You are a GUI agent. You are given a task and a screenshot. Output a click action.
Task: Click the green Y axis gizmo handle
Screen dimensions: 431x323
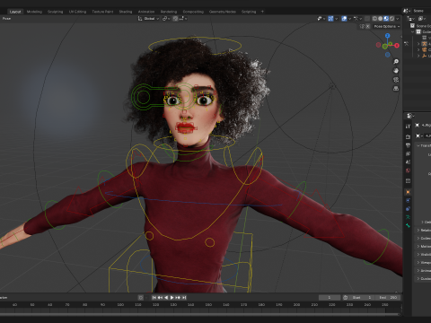pos(391,44)
